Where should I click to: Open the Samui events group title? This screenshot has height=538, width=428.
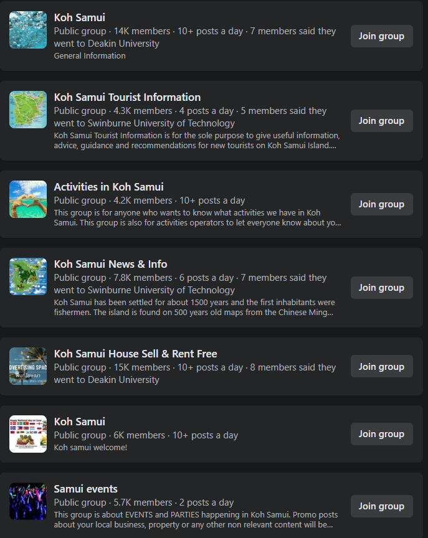[x=86, y=489]
